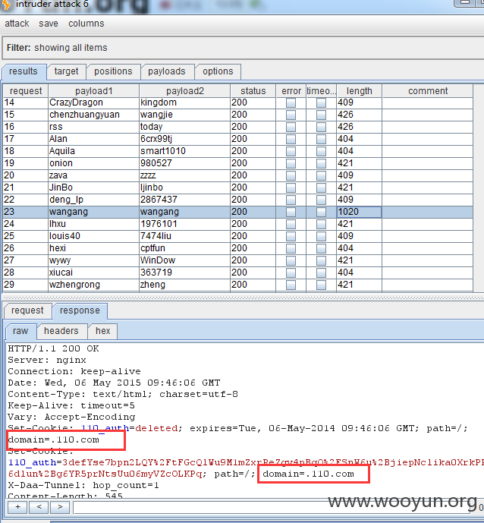The height and width of the screenshot is (523, 484).
Task: Click the plus search options button
Action: point(17,507)
